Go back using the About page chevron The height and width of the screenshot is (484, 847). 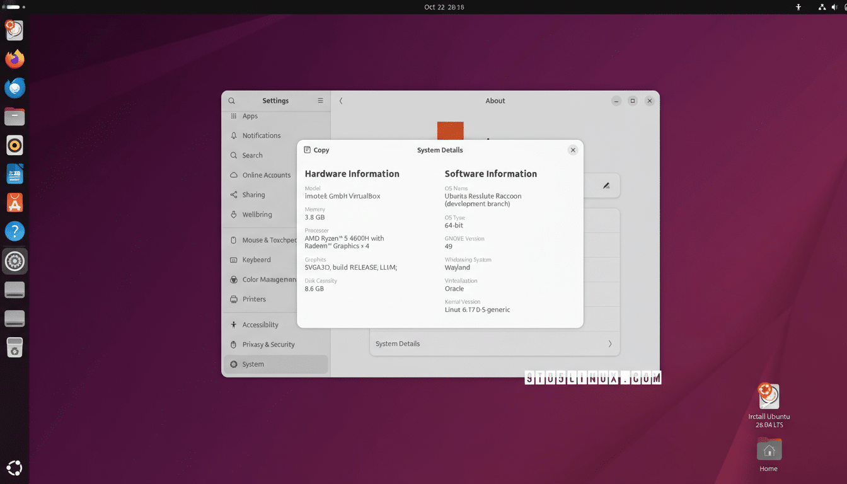tap(340, 100)
